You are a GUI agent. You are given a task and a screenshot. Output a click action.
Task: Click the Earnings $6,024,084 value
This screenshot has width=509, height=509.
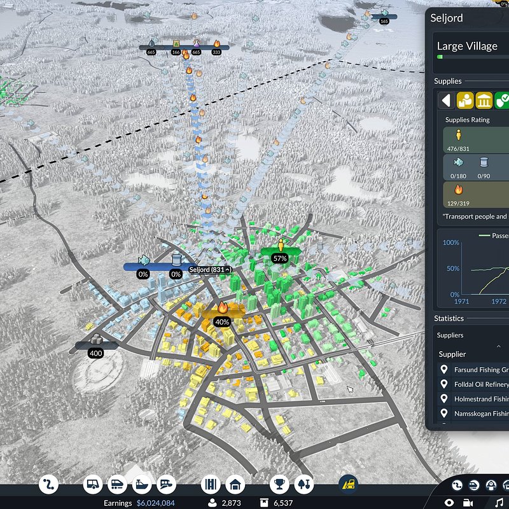click(x=155, y=503)
